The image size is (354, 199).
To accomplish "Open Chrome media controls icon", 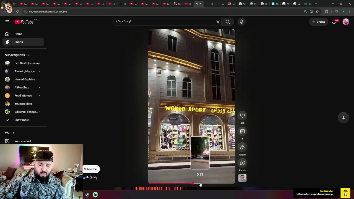I will click(336, 12).
